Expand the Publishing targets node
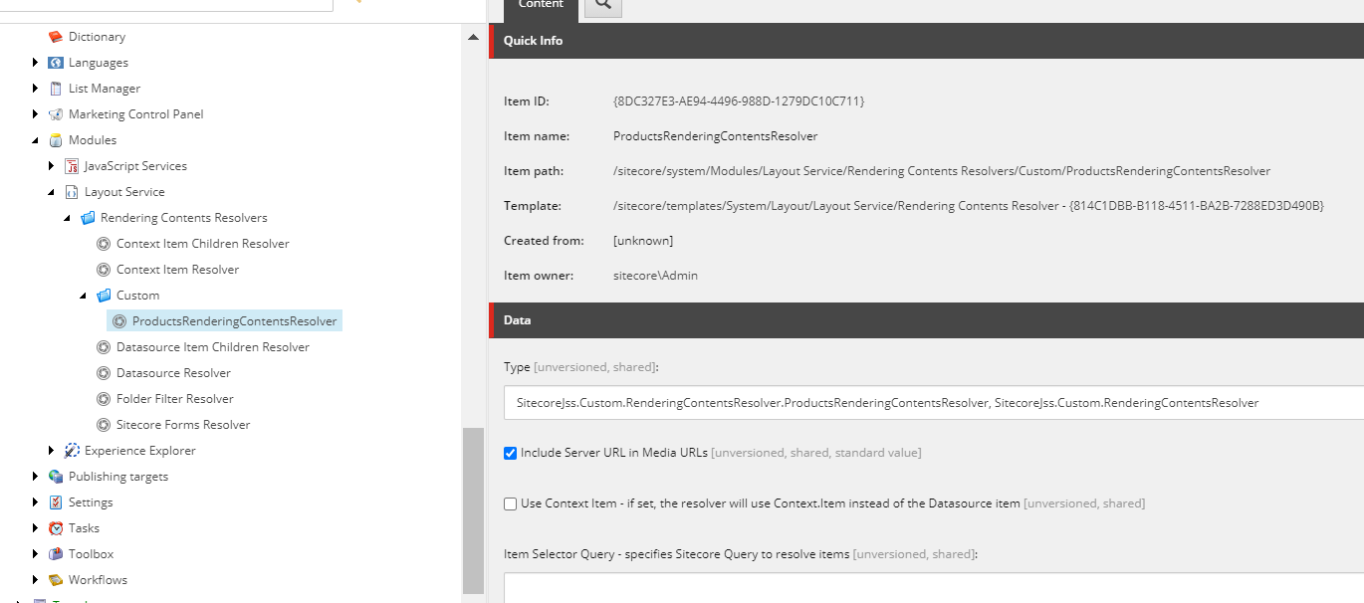1364x603 pixels. (x=36, y=476)
